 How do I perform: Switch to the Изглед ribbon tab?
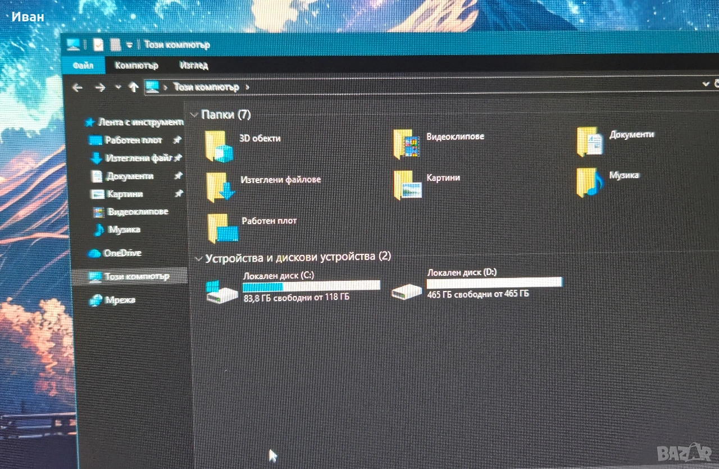[194, 65]
